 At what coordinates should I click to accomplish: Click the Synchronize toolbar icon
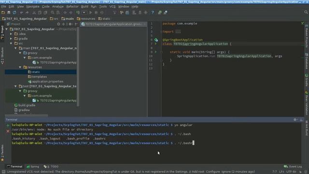coord(14,13)
